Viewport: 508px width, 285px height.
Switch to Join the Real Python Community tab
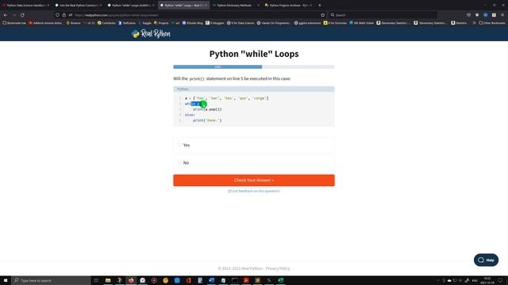(x=78, y=6)
